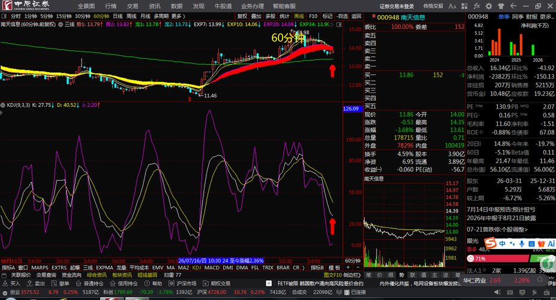Image resolution: width=556 pixels, height=300 pixels.
Task: Expand 更多 period options
Action: click(x=178, y=16)
